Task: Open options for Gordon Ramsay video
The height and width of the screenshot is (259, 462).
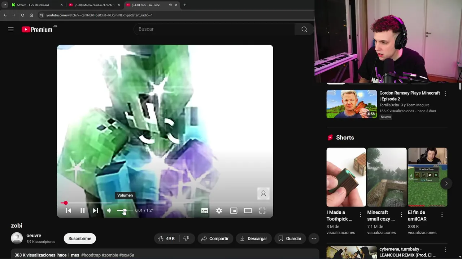Action: click(x=445, y=94)
